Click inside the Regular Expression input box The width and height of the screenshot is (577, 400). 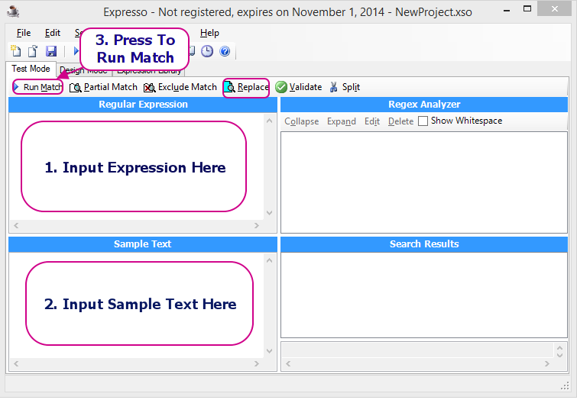point(137,166)
